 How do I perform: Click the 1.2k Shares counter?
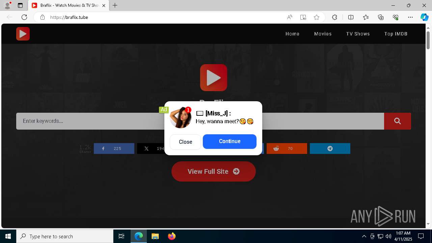pyautogui.click(x=85, y=148)
